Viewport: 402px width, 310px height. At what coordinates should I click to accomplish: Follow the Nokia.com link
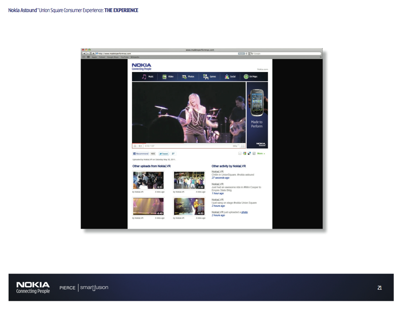(x=263, y=69)
